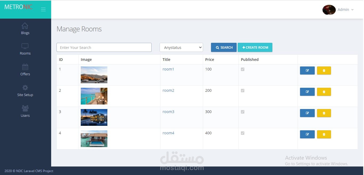The height and width of the screenshot is (175, 364).
Task: Click the edit icon for room3
Action: tap(307, 113)
